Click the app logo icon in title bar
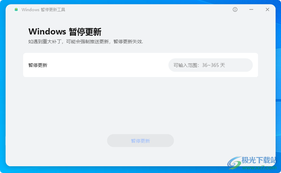Screen dimensions: 281x173 pos(16,9)
